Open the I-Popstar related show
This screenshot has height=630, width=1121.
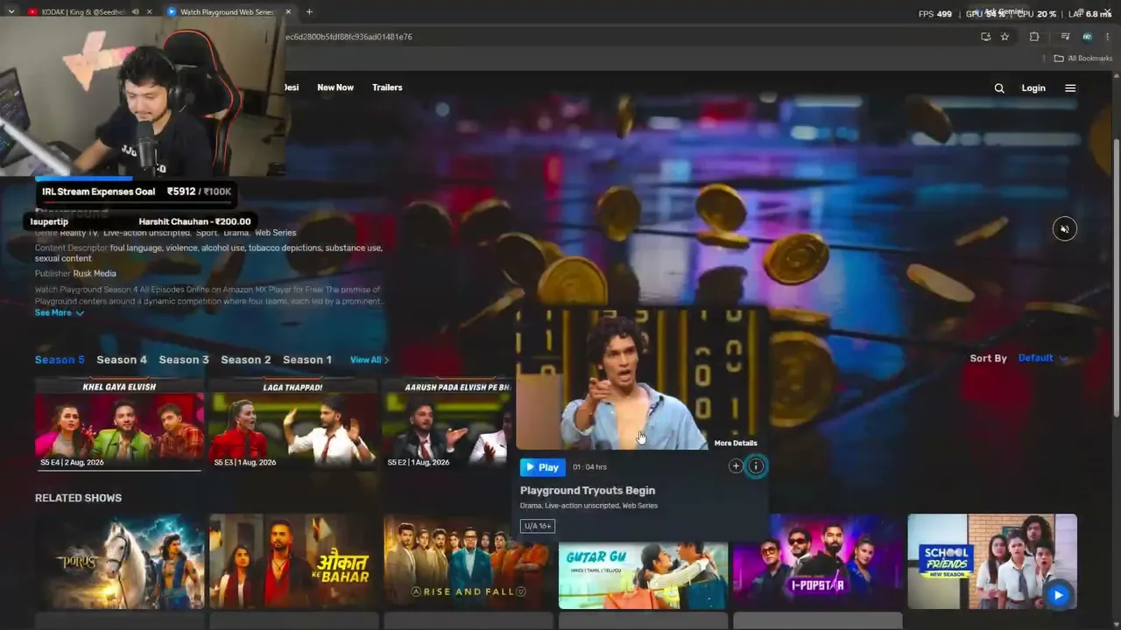click(x=817, y=561)
